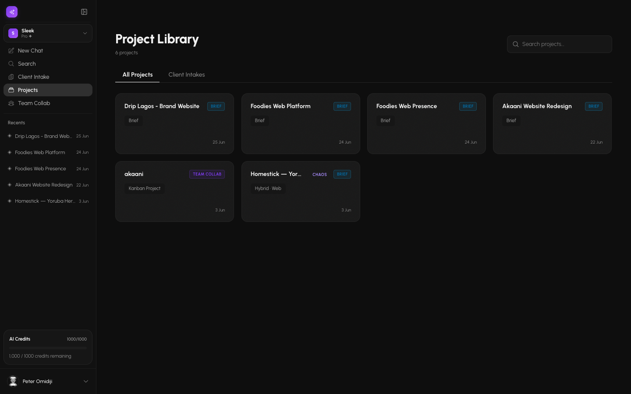Image resolution: width=631 pixels, height=394 pixels.
Task: Open the Drip Lagos - Brand Website card
Action: [174, 123]
